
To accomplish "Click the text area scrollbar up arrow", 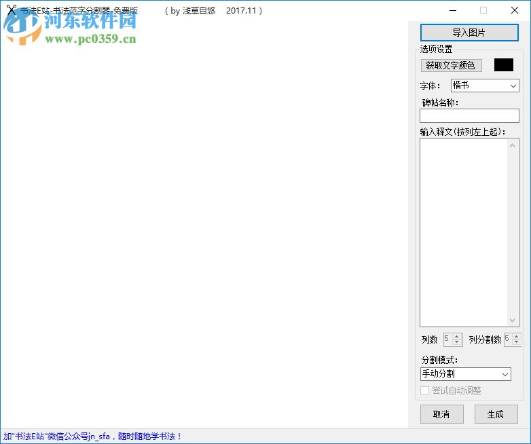I will (512, 146).
